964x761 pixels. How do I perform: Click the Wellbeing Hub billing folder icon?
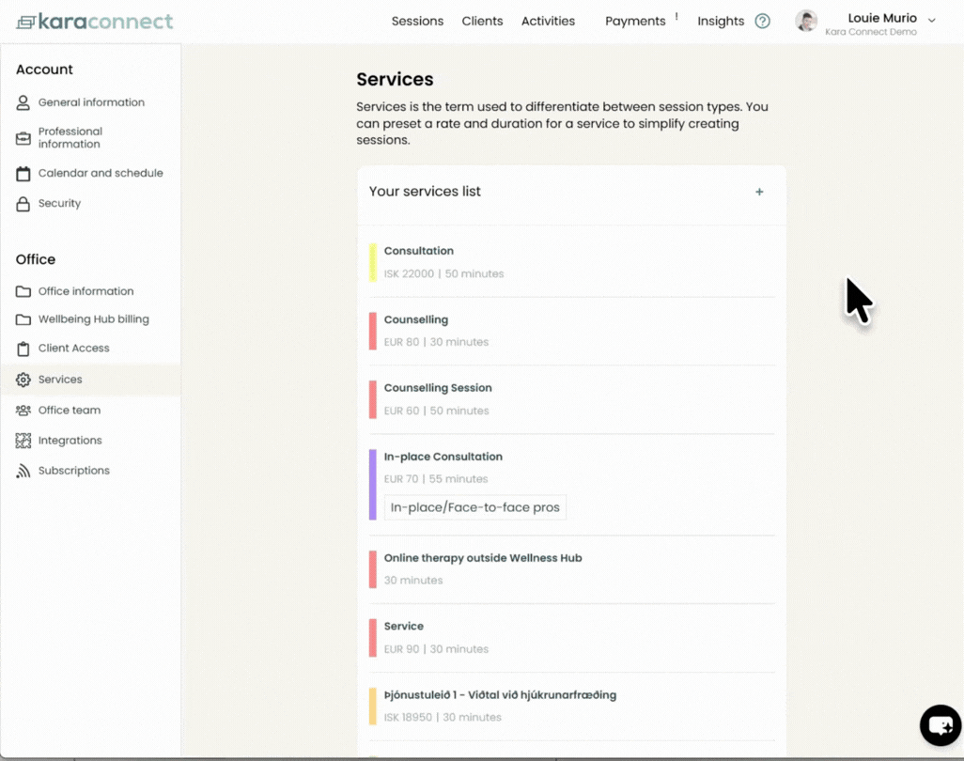tap(23, 319)
